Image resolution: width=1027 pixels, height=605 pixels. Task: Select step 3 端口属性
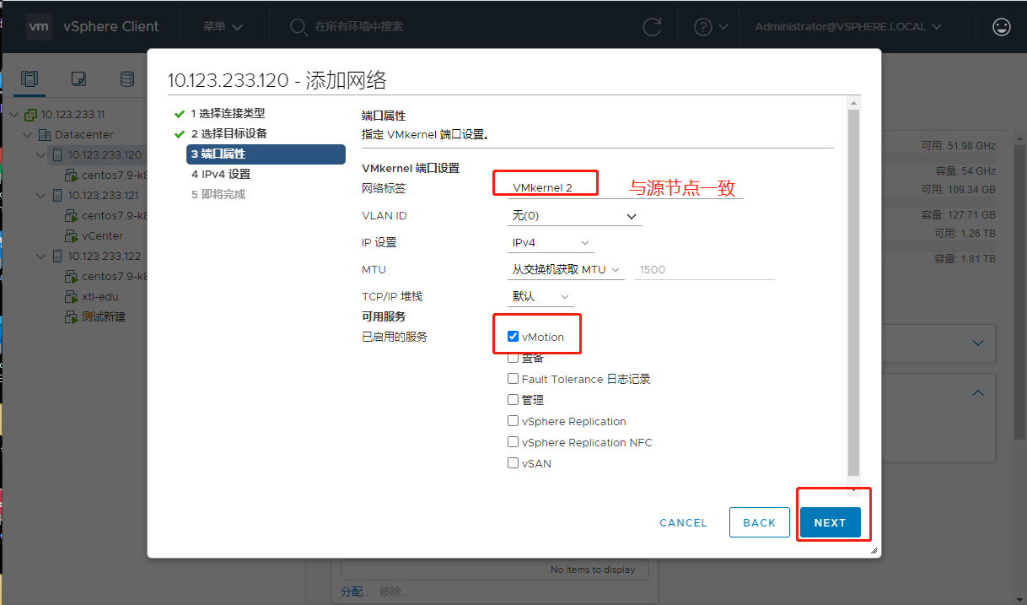tap(266, 154)
